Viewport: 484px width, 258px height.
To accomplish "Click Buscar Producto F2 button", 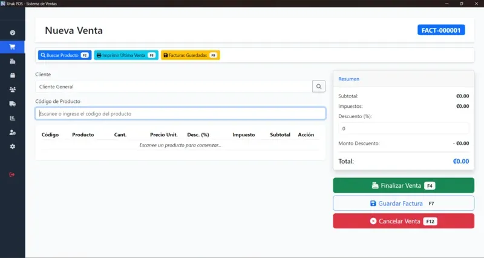I will point(65,55).
